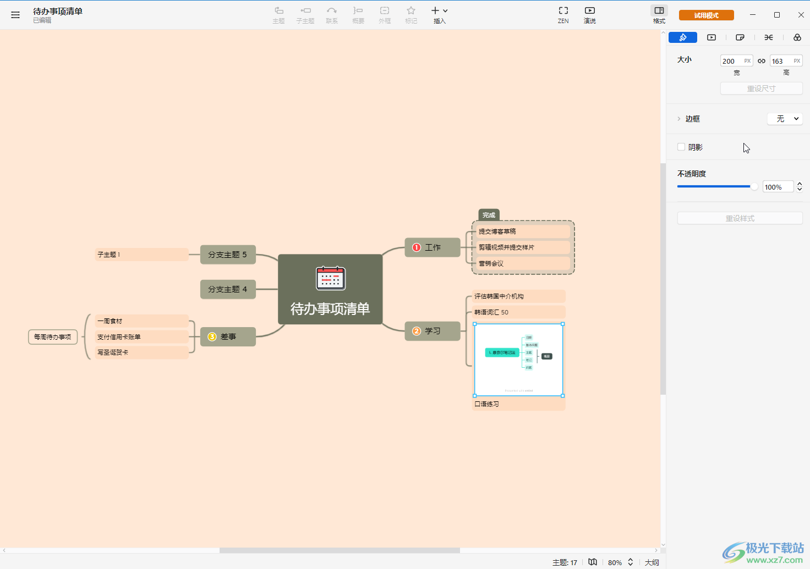Select the 营销会议 subtopic

[523, 263]
